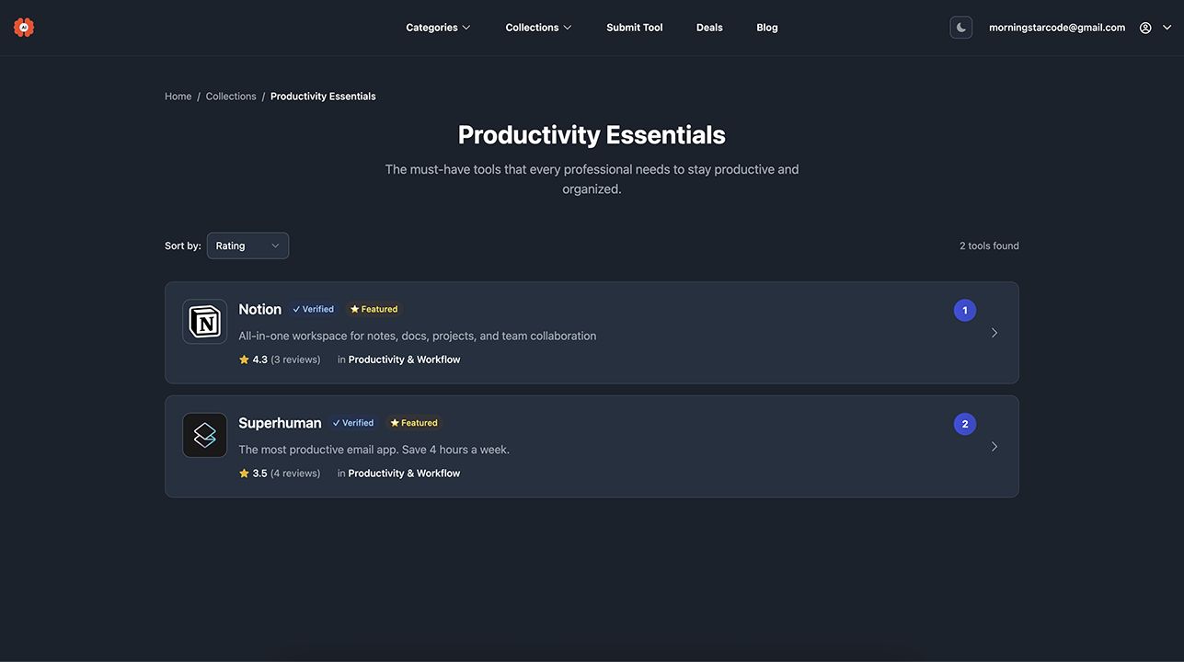Viewport: 1184px width, 662px height.
Task: Click the rank 1 badge on Notion
Action: point(965,311)
